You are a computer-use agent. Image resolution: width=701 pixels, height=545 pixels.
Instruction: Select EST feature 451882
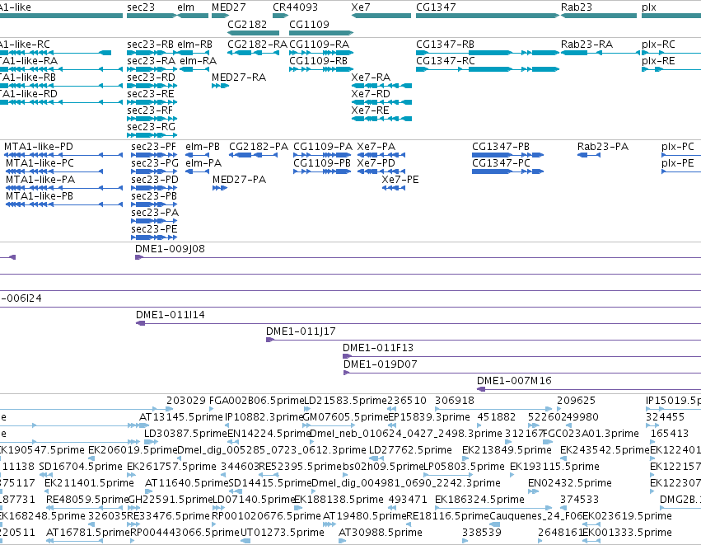click(x=497, y=416)
